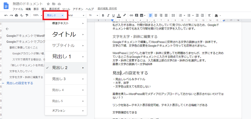Click the 無題のドキュメント title field
Image resolution: width=251 pixels, height=119 pixels.
(x=28, y=4)
